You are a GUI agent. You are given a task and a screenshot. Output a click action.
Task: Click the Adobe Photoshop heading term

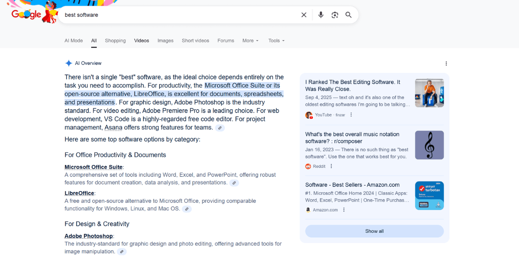tap(89, 236)
